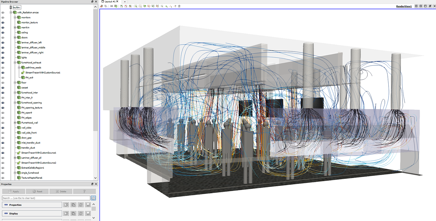
Task: Select the ExtractCellsByRegion1 item
Action: (x=33, y=168)
